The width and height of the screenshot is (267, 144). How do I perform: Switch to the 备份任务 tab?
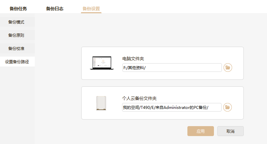coord(18,9)
